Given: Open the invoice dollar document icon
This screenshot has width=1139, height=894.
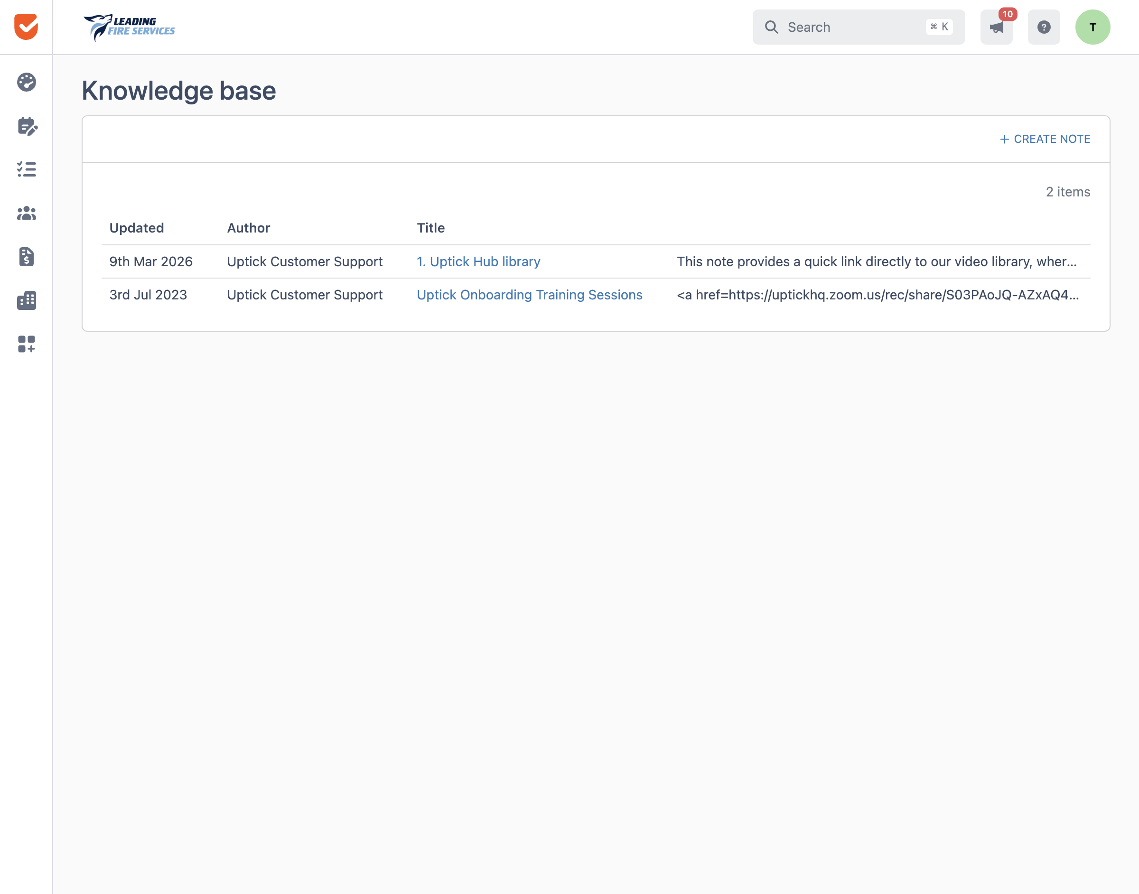Looking at the screenshot, I should coord(26,256).
